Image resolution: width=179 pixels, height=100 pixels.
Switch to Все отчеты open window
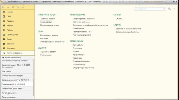[x=17, y=71]
